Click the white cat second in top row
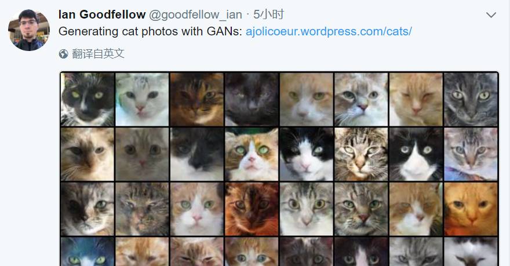 [142, 99]
